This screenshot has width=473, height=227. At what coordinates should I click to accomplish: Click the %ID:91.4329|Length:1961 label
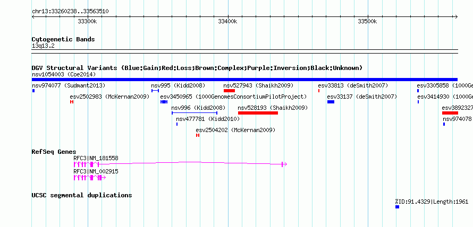[432, 202]
